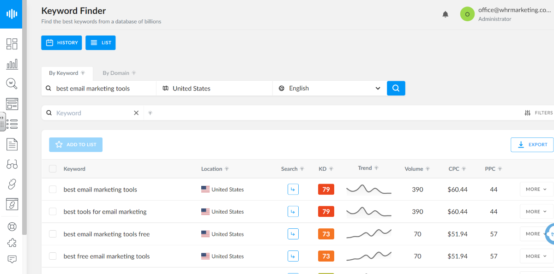Click hint bulb next to KD header
554x274 pixels.
[331, 169]
